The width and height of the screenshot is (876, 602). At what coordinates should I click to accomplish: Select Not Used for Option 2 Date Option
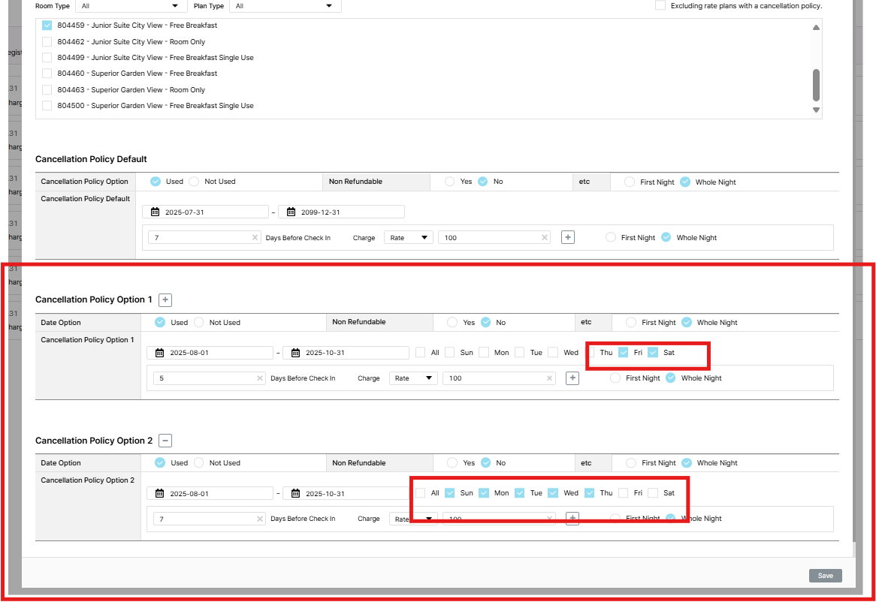tap(199, 463)
